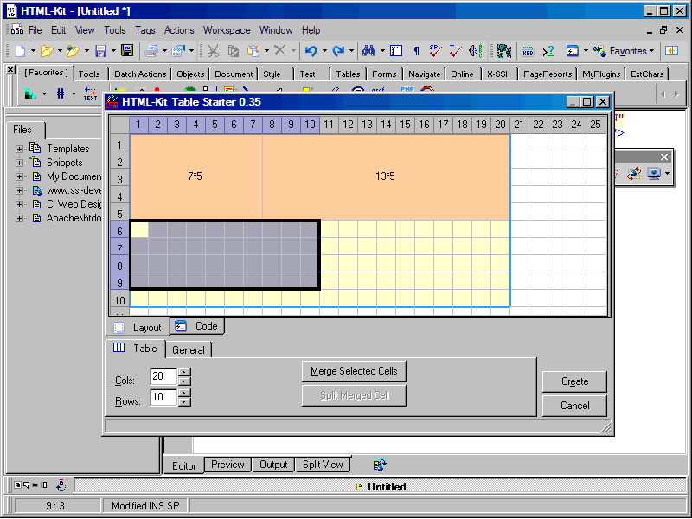Viewport: 692px width, 519px height.
Task: Click the HTML Tidy check icon
Action: (x=455, y=51)
